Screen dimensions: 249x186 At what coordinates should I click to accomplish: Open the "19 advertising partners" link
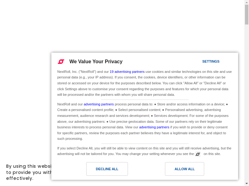point(127,72)
